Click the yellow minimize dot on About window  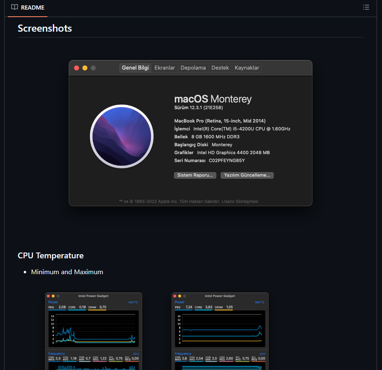pyautogui.click(x=85, y=68)
